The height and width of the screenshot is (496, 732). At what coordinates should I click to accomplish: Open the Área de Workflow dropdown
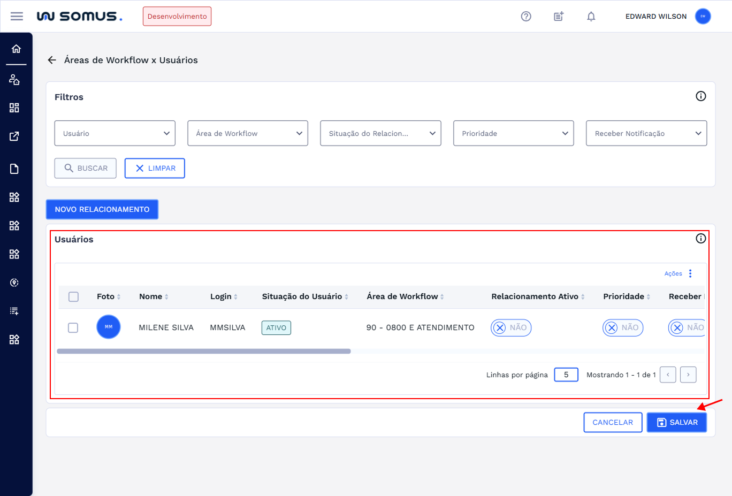[247, 133]
